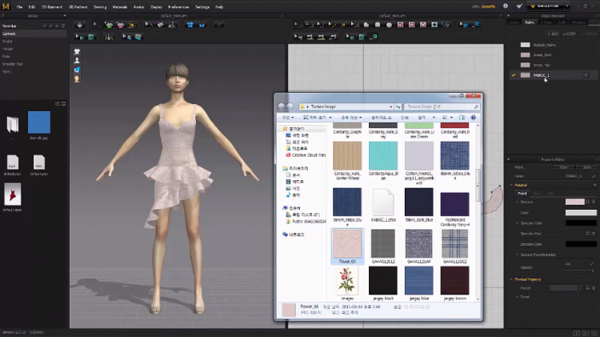Select the FABRIC_1 fabric checkmark

tap(514, 75)
